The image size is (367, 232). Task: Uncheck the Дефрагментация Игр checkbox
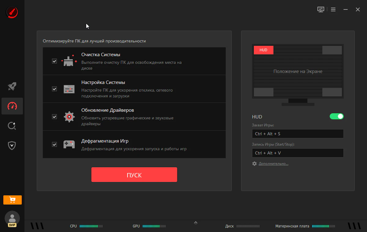[x=54, y=144]
